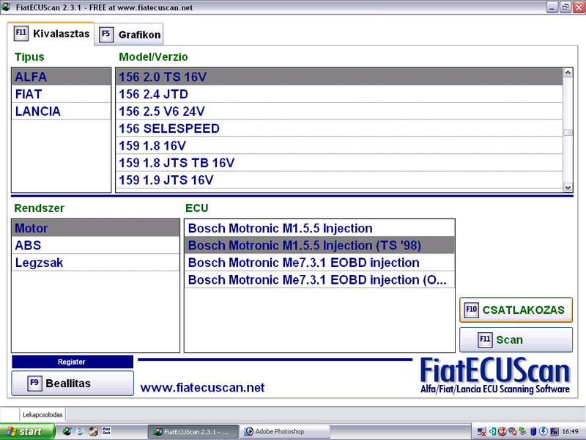Image resolution: width=586 pixels, height=440 pixels.
Task: Choose model 156 2.5 V6 24V
Action: pyautogui.click(x=339, y=111)
